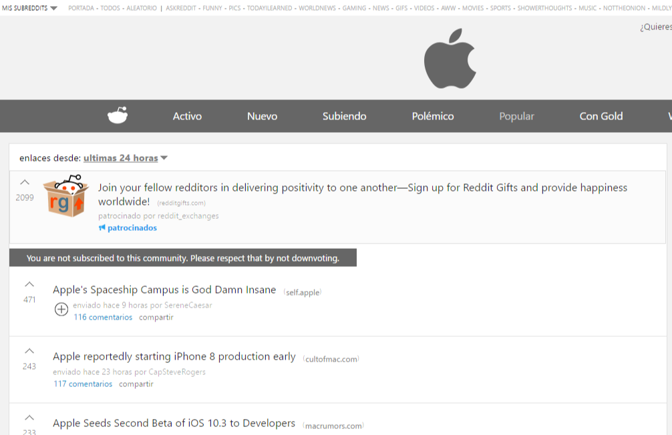
Task: Open NEWS subreddit link
Action: [x=381, y=8]
